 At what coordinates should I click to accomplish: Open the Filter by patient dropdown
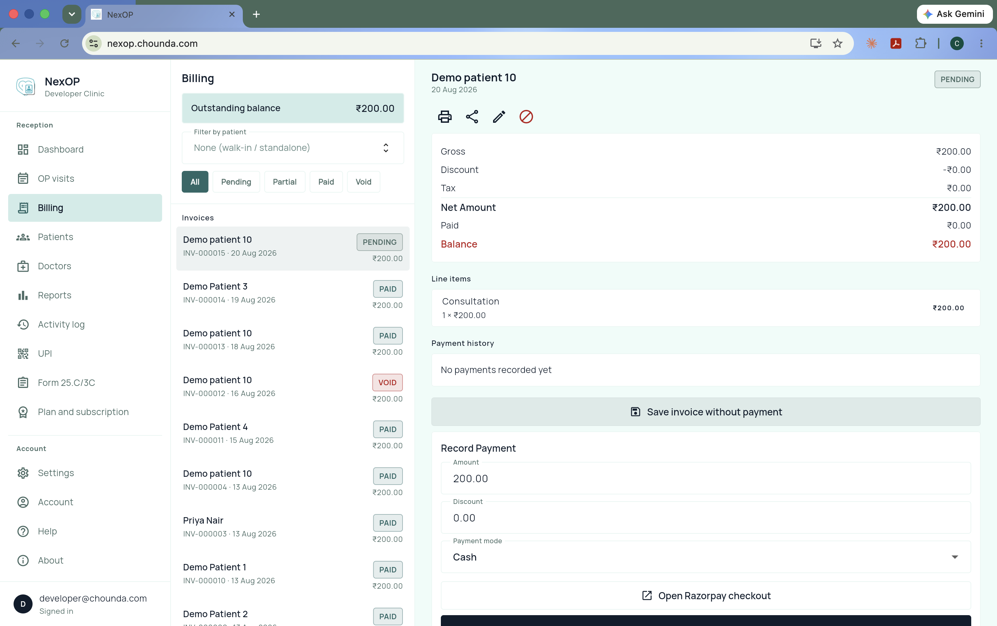point(293,148)
